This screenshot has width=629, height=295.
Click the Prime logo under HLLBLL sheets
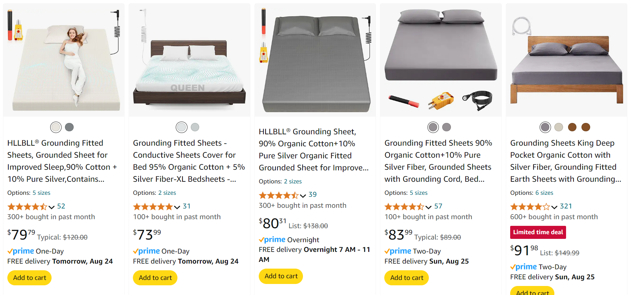pos(21,251)
